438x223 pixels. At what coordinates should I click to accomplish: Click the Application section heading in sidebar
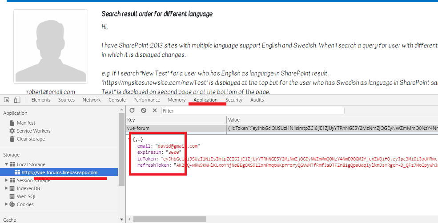pos(15,113)
